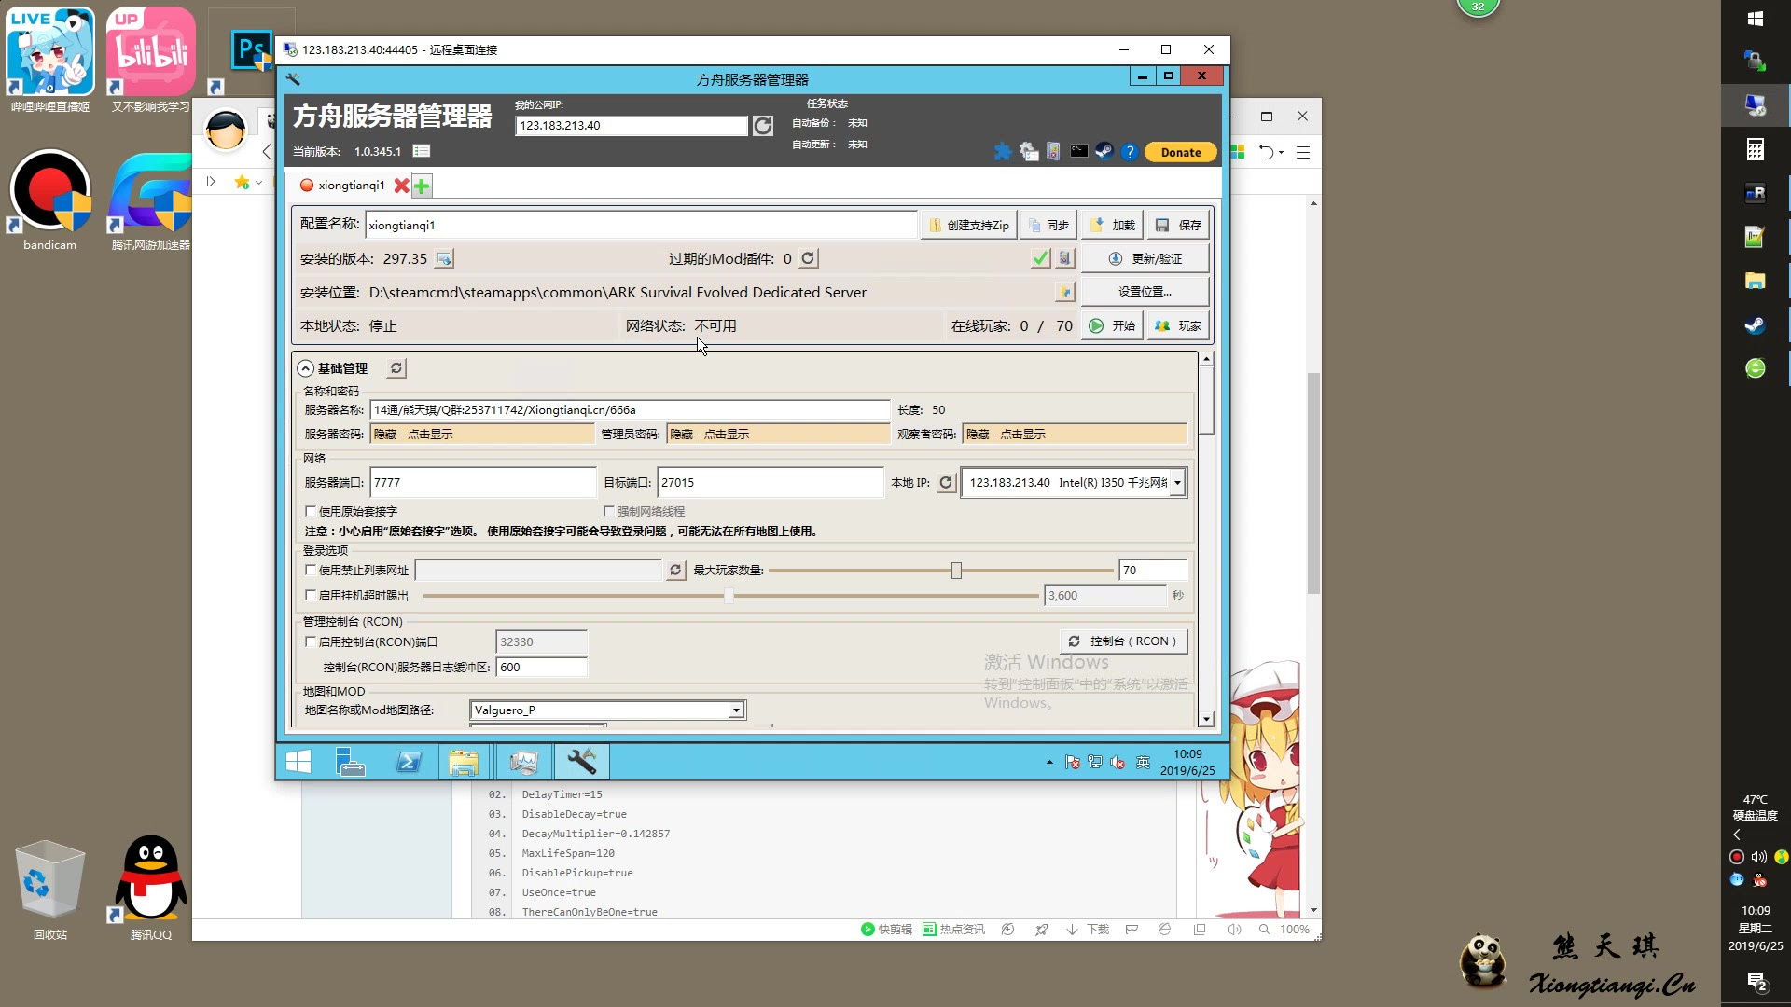This screenshot has width=1791, height=1007.
Task: Click 创建支持Zip button
Action: (968, 225)
